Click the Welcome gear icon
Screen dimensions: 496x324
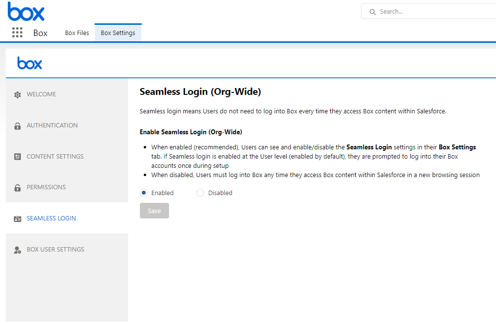(x=18, y=94)
